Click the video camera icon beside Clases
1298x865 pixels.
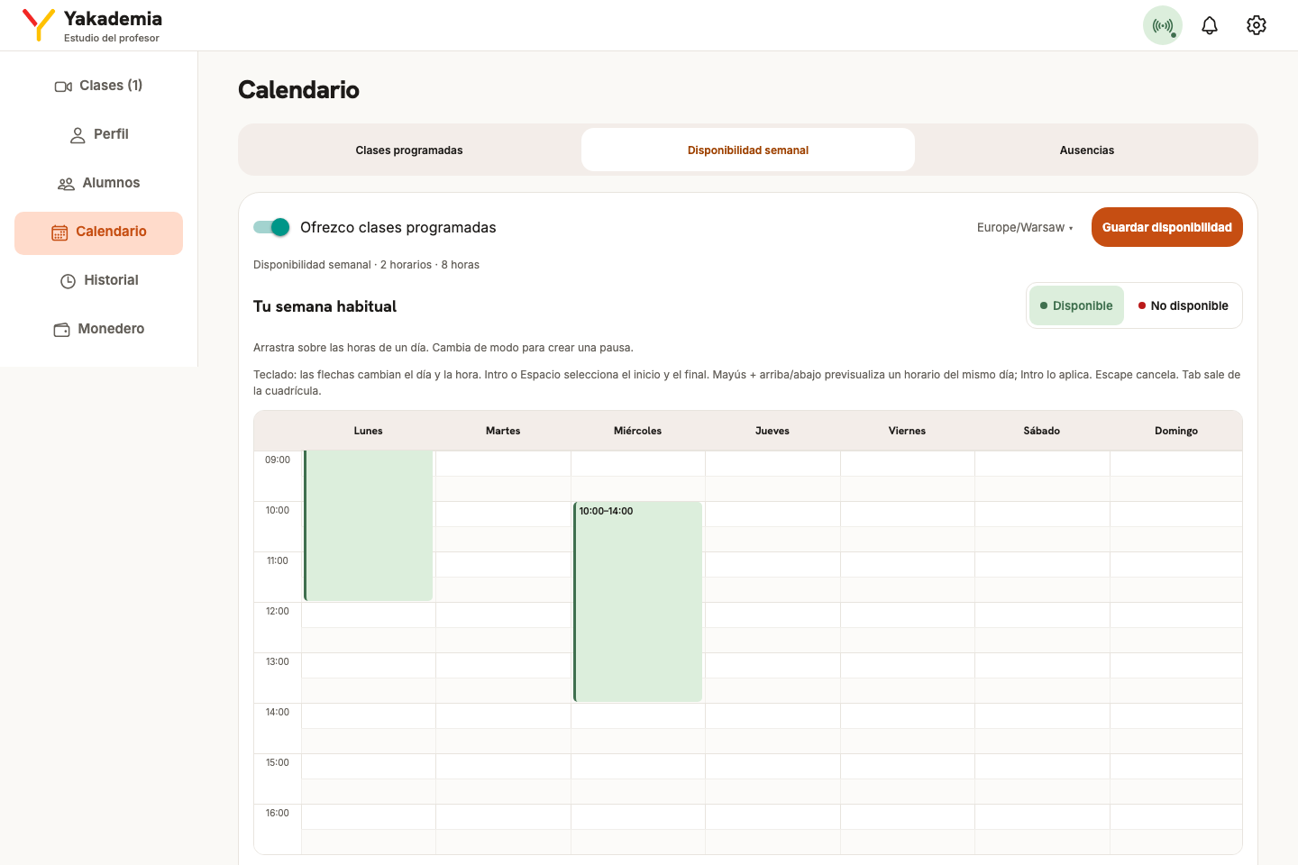click(63, 86)
